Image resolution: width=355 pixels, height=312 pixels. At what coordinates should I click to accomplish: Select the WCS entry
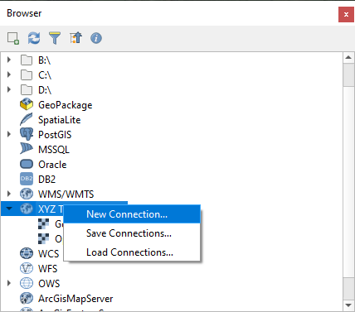(49, 254)
